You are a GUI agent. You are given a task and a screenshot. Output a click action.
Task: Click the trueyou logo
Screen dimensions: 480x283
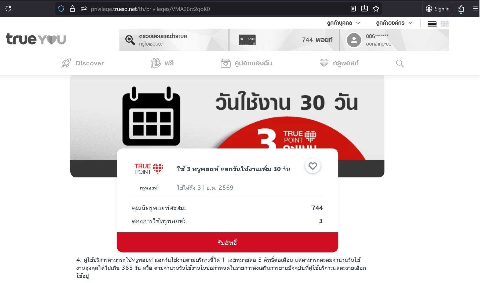tap(36, 39)
